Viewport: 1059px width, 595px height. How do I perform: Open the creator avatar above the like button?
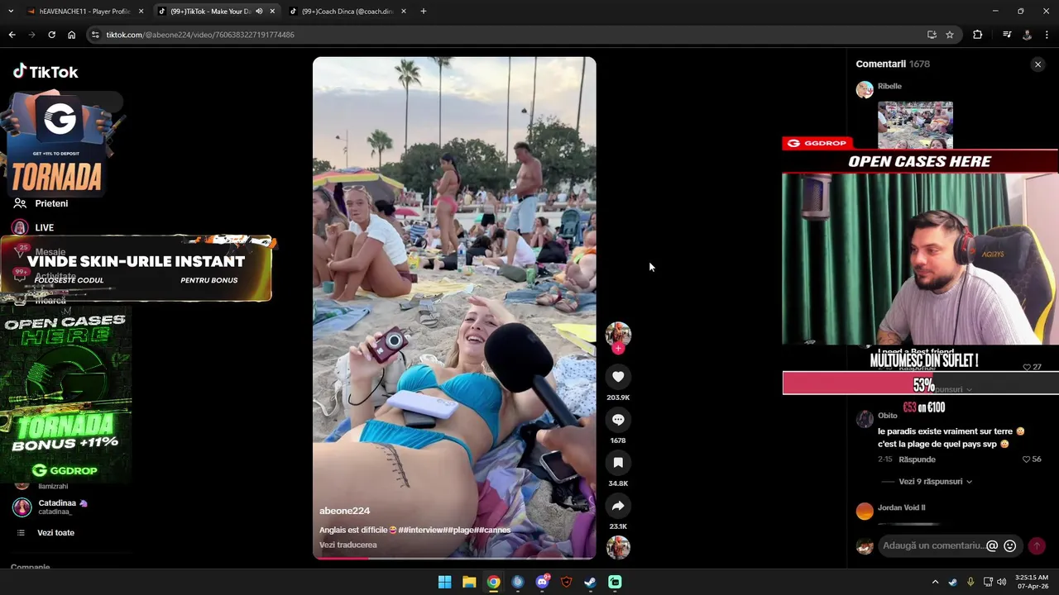tap(618, 334)
